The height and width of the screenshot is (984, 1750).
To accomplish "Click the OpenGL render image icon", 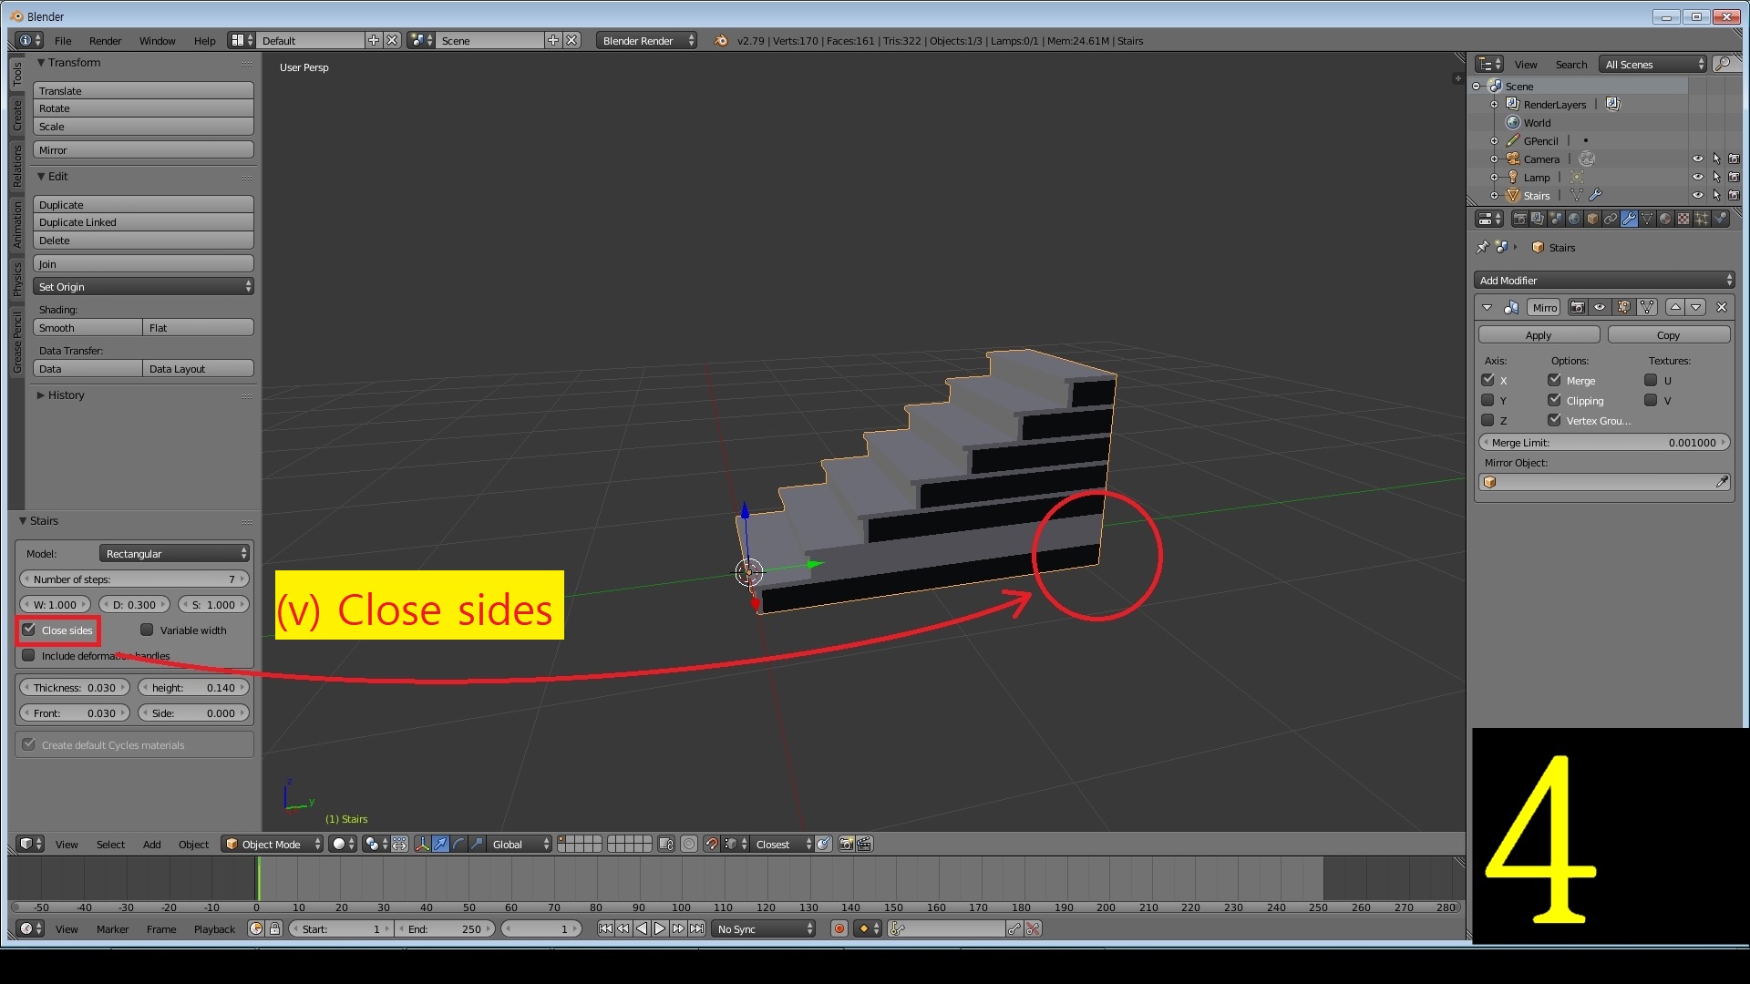I will 846,844.
